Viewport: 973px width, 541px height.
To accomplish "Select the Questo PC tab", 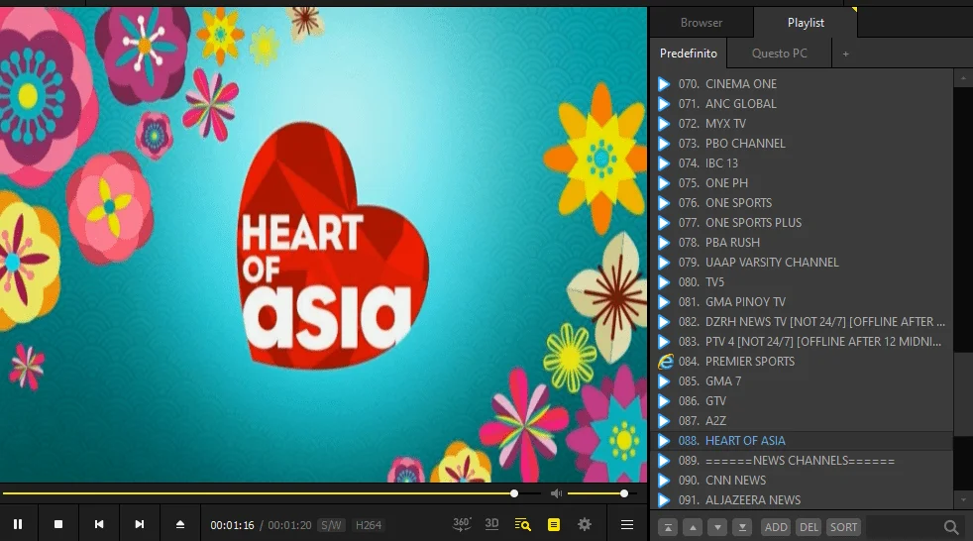I will click(x=780, y=54).
